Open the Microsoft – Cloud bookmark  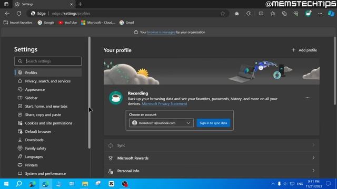click(x=98, y=23)
